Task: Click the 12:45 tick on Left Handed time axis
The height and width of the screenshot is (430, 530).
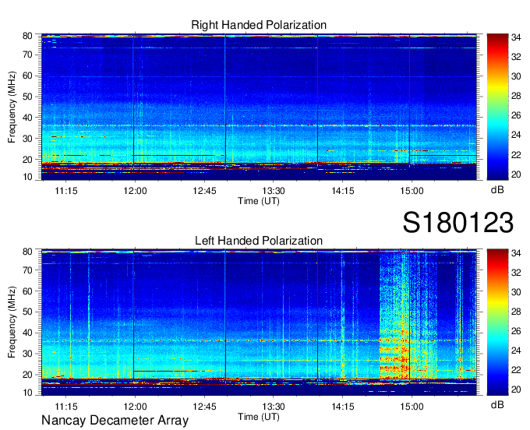Action: tap(204, 407)
